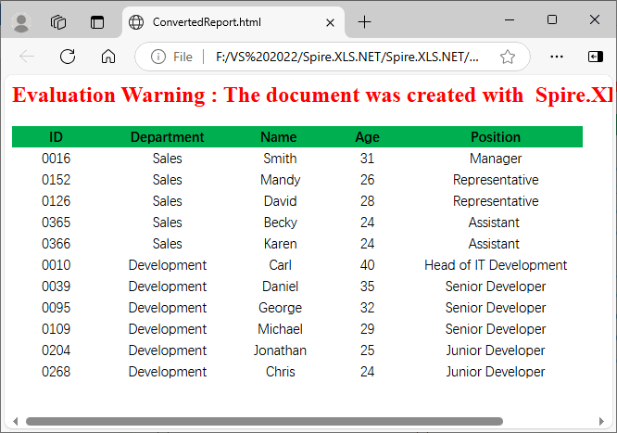Click the ID column header
617x433 pixels.
(56, 137)
